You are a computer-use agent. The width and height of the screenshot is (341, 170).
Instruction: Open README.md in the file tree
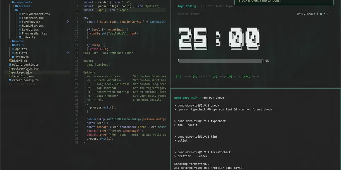(x=20, y=61)
